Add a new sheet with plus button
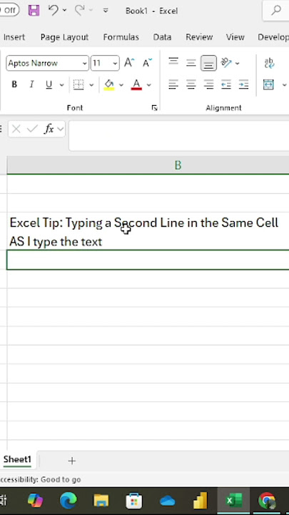The height and width of the screenshot is (515, 289). (x=72, y=461)
